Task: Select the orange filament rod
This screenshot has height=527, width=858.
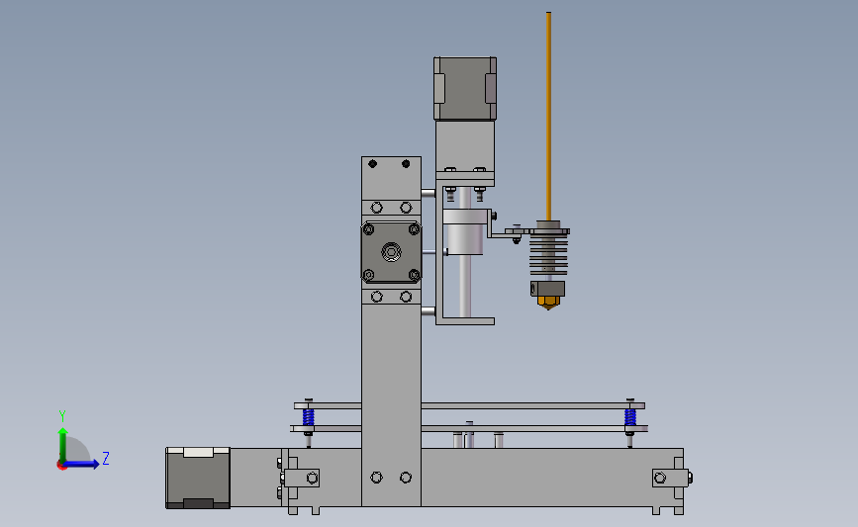Action: tap(548, 116)
